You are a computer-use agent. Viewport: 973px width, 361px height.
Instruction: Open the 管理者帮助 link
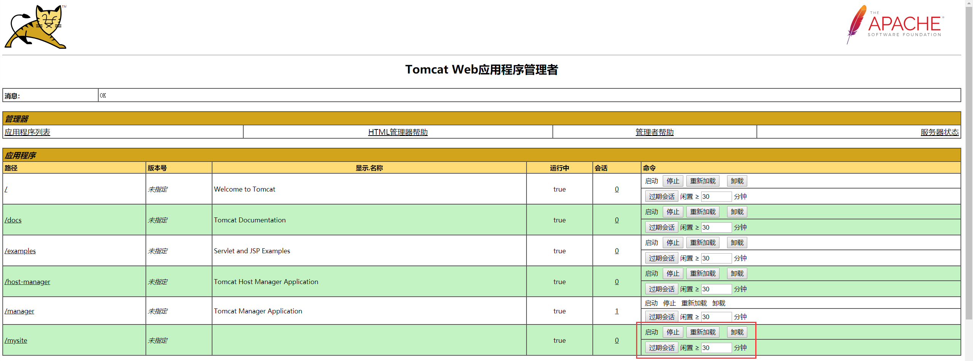click(x=654, y=132)
